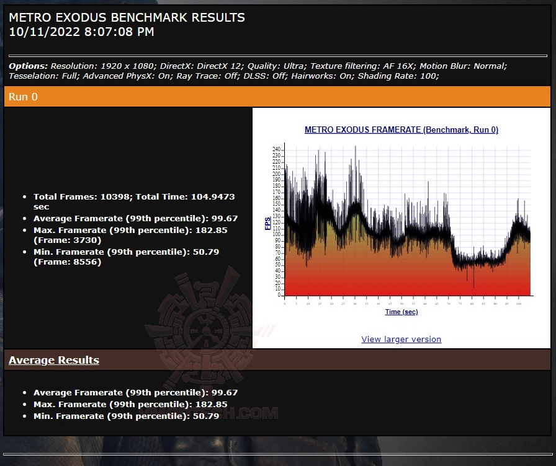Click the 'Tesselation: Full' option text
The image size is (556, 466).
point(43,76)
